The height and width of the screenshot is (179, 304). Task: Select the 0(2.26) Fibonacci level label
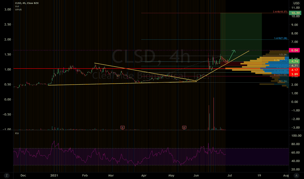[x=283, y=81]
